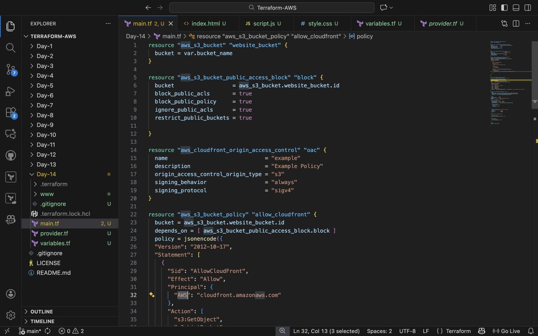This screenshot has width=538, height=336.
Task: Click Go Live in status bar
Action: point(506,331)
